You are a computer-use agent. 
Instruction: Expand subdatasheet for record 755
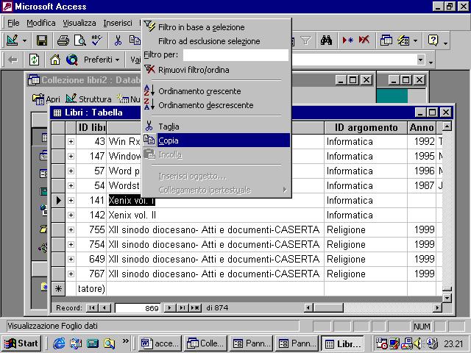(x=71, y=229)
